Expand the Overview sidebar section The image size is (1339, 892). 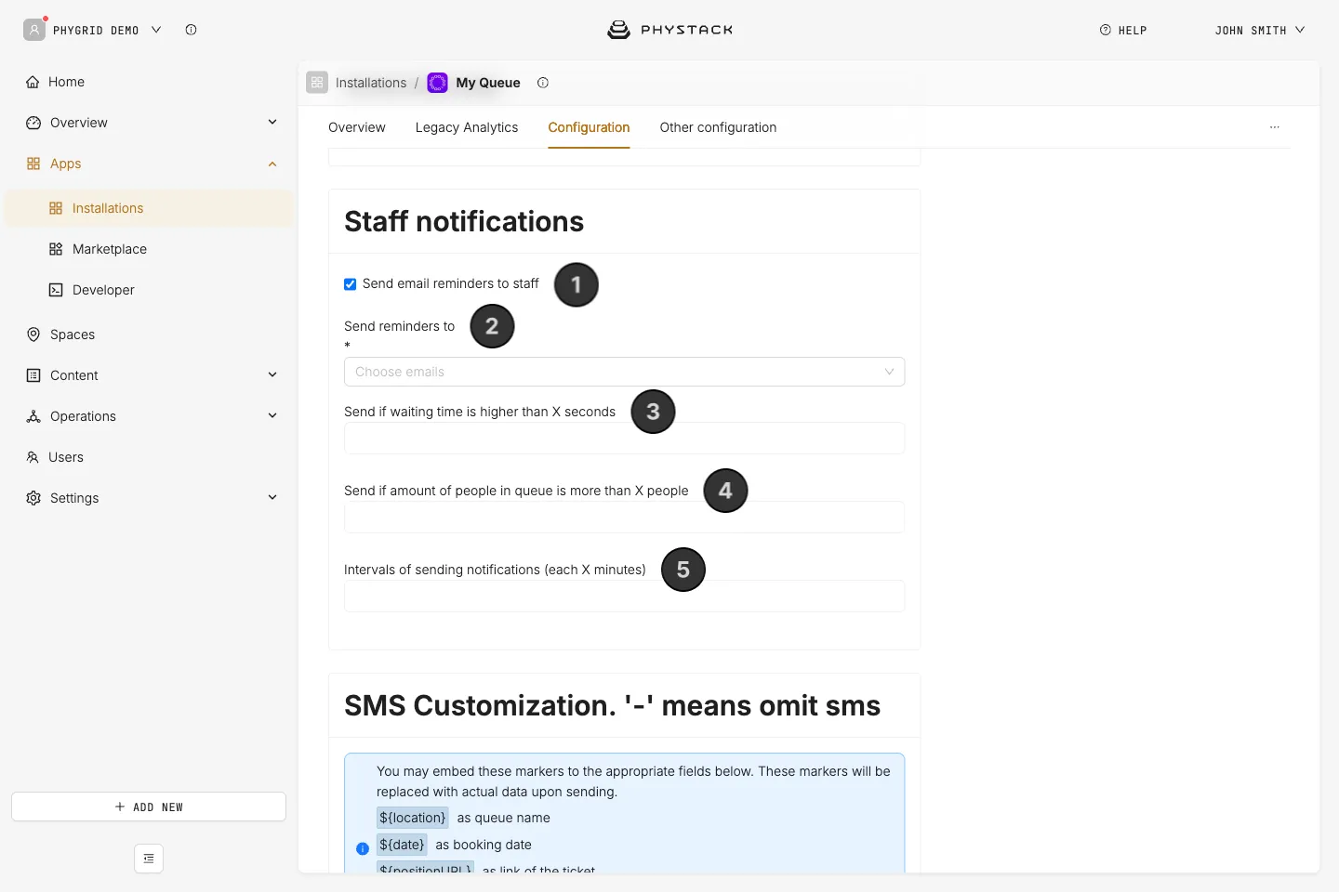pos(272,123)
